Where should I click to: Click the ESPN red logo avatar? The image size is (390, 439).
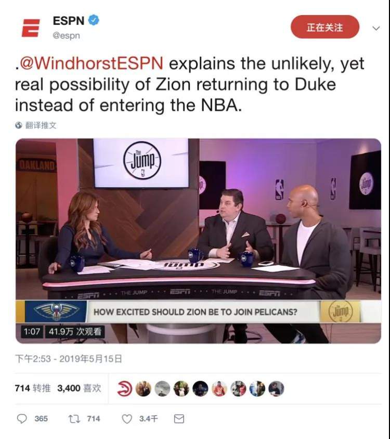[x=31, y=28]
